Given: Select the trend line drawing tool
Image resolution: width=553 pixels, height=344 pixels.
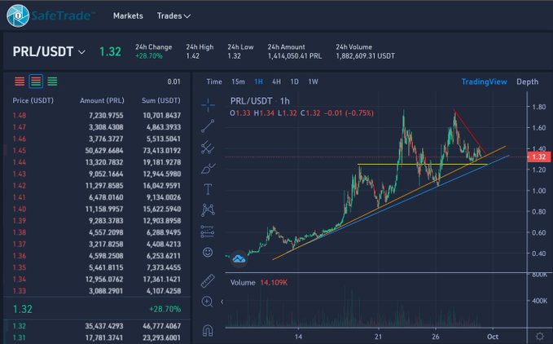Looking at the screenshot, I should pos(208,126).
